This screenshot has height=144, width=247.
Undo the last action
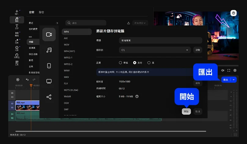pos(27,80)
